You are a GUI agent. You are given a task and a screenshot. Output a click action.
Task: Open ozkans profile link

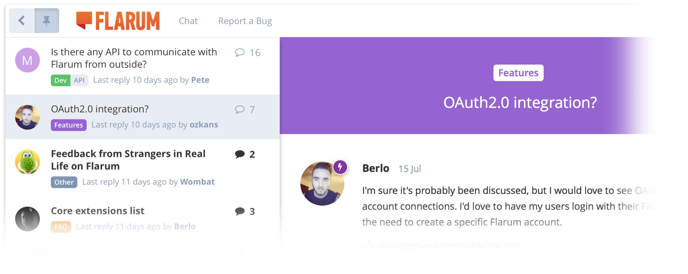click(x=204, y=125)
